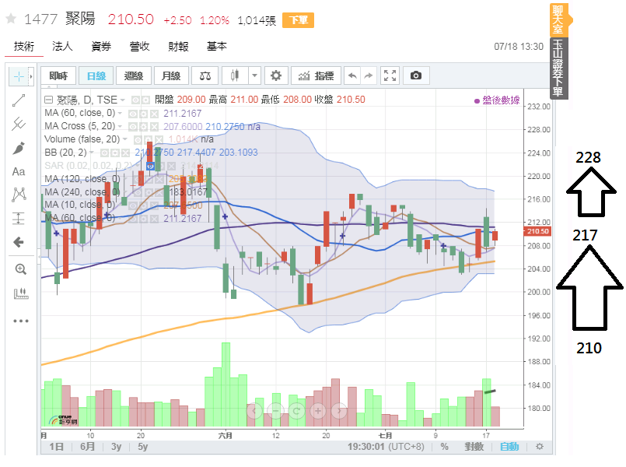Screen dimensions: 626x467
Task: Redo the chart action
Action: (369, 75)
